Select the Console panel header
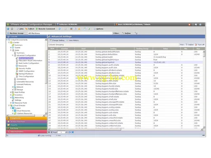211x158 pixels. pyautogui.click(x=26, y=37)
